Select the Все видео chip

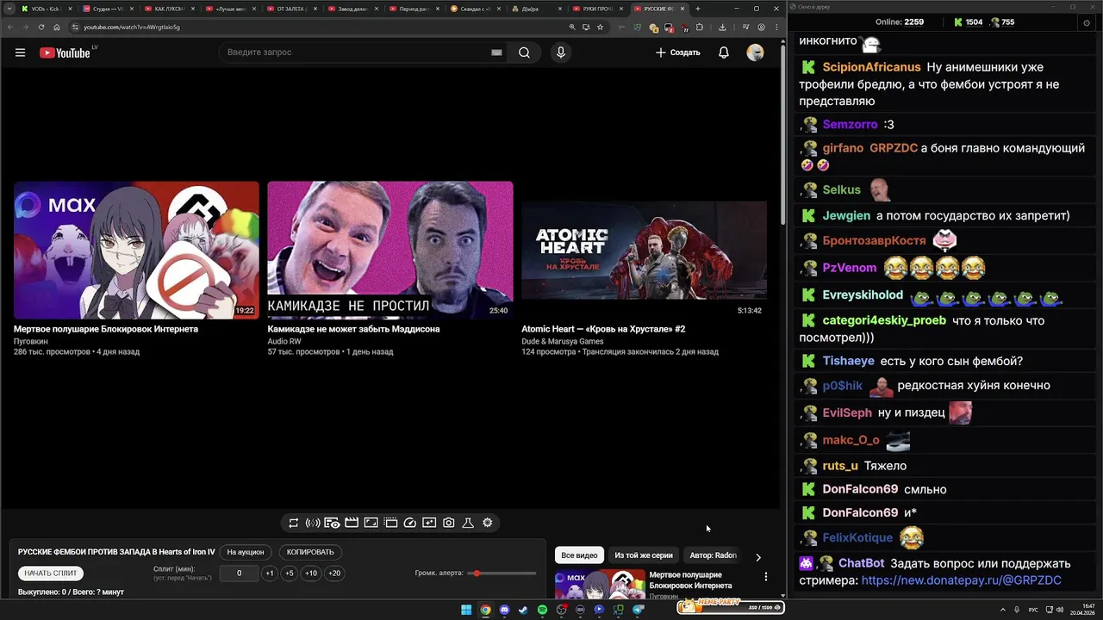point(579,555)
